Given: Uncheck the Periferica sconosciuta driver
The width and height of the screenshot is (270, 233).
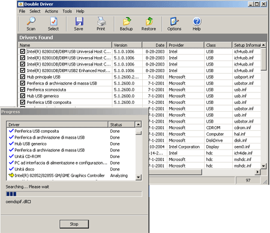Looking at the screenshot, I should (x=23, y=89).
